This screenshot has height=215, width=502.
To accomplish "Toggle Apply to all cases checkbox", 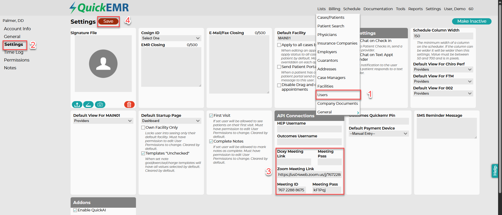I will (x=279, y=45).
